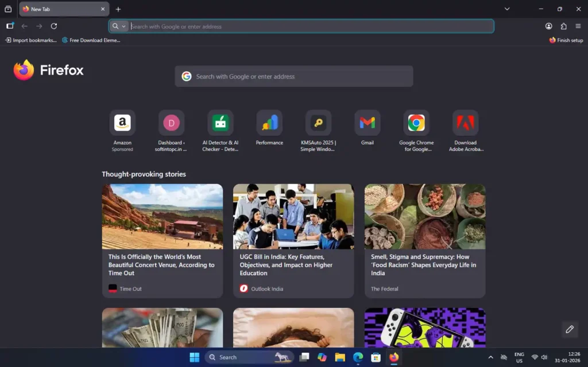Viewport: 588px width, 367px height.
Task: Open the KMSAuto 2025 shortcut
Action: coord(318,122)
